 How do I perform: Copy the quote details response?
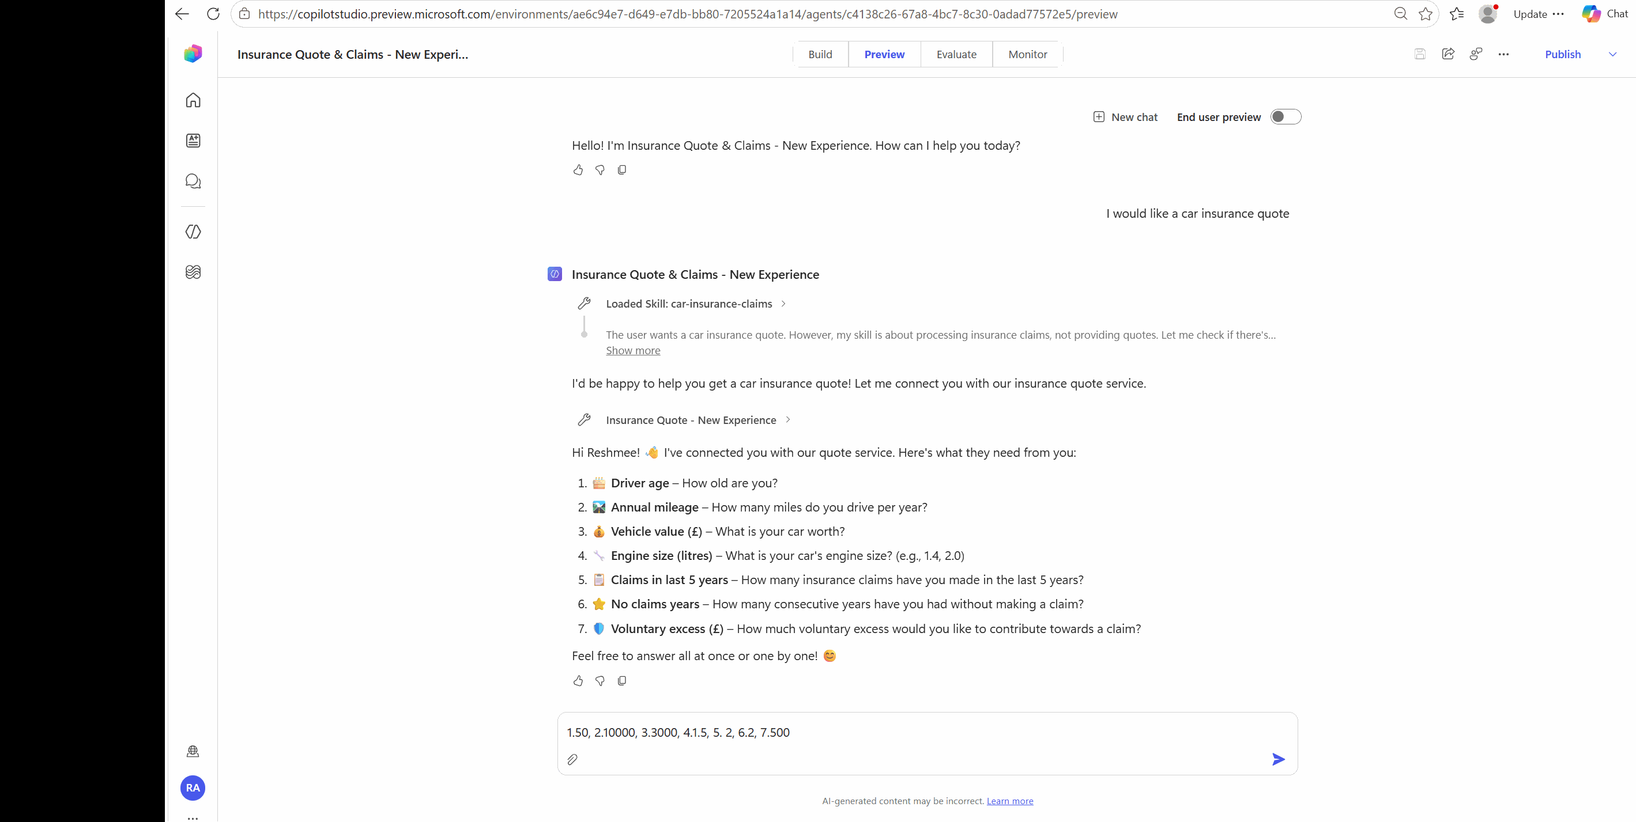[x=622, y=681]
